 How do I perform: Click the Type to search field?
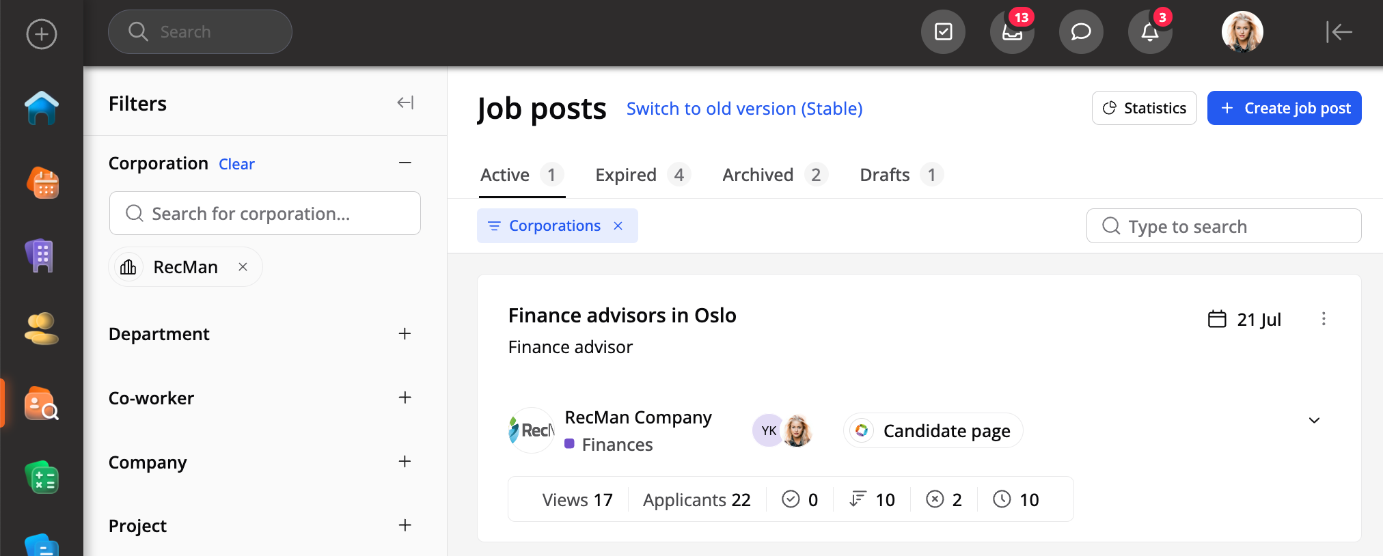1223,226
